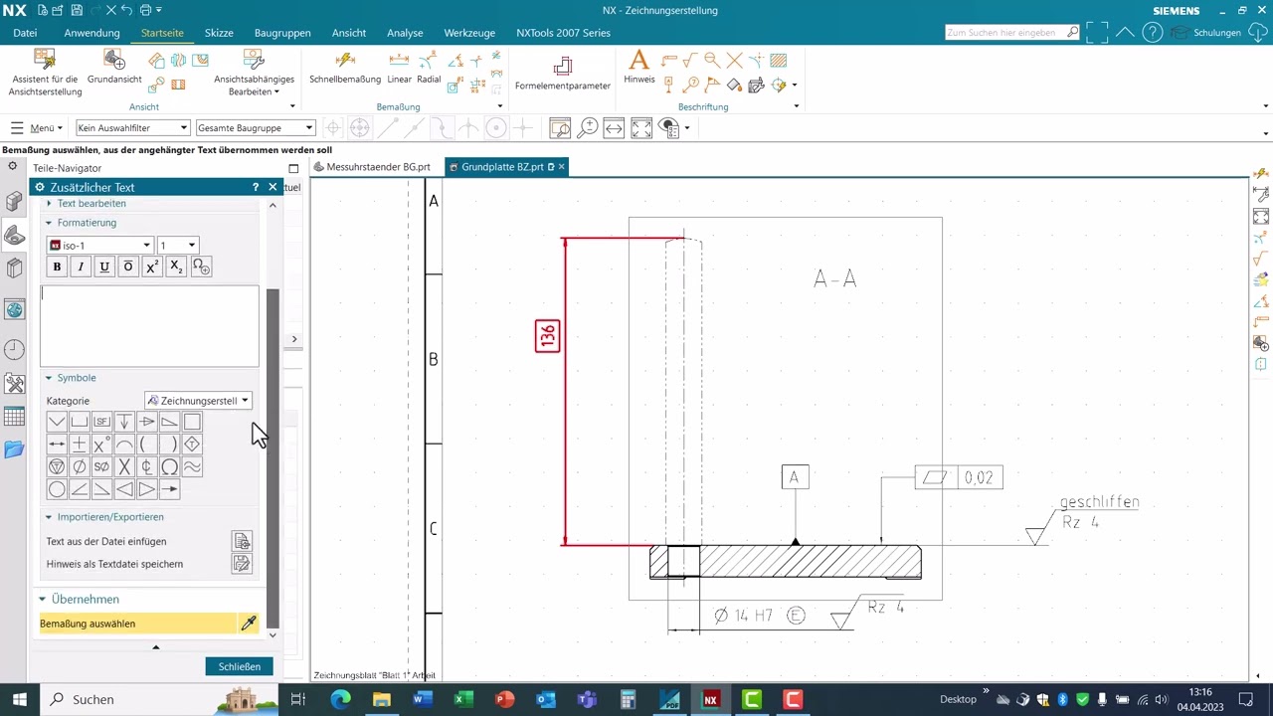
Task: Open Word from the taskbar
Action: coord(423,699)
